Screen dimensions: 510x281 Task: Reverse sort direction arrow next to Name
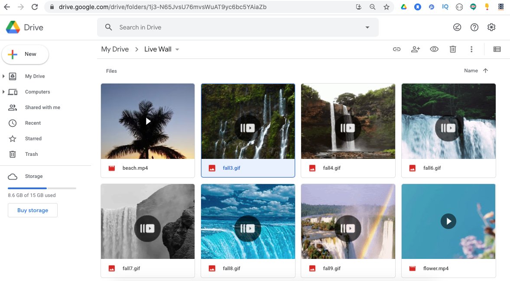coord(485,71)
